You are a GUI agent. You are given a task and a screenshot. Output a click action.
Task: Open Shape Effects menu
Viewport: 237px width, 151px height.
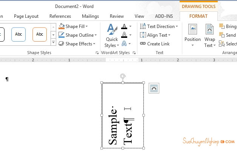[77, 44]
